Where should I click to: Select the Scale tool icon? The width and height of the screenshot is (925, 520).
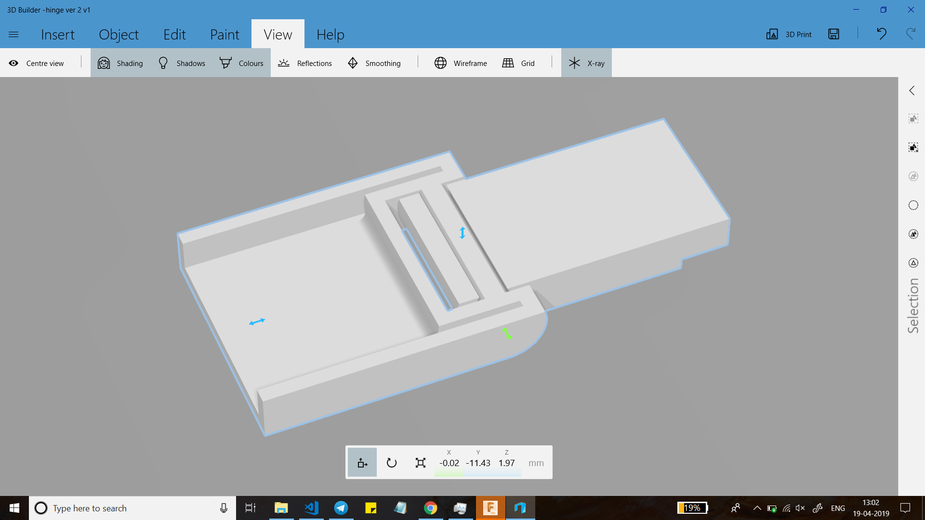coord(420,463)
